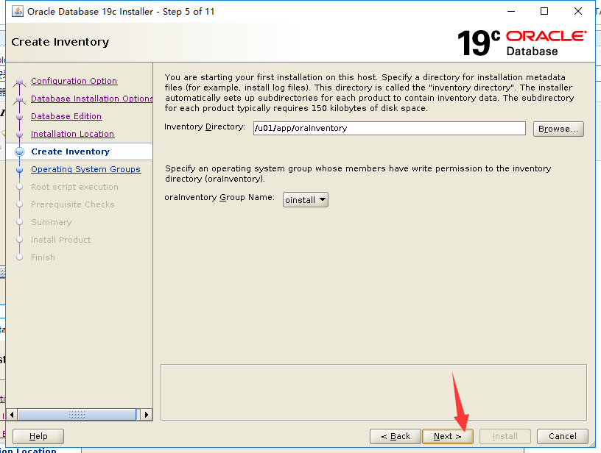Click the Prerequisite Checks step
This screenshot has height=453, width=601.
(73, 204)
